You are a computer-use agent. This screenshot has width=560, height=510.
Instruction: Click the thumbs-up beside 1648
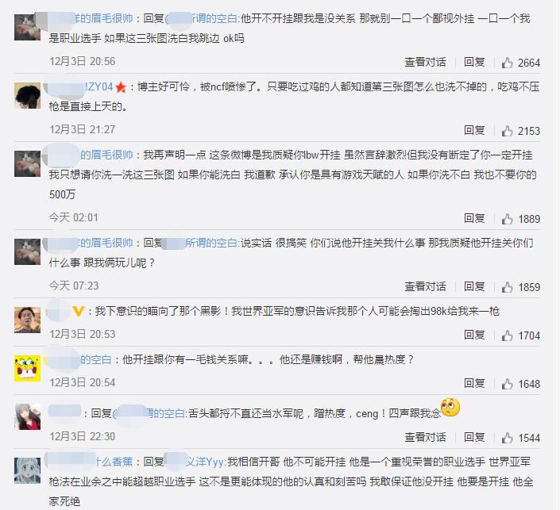pyautogui.click(x=507, y=384)
